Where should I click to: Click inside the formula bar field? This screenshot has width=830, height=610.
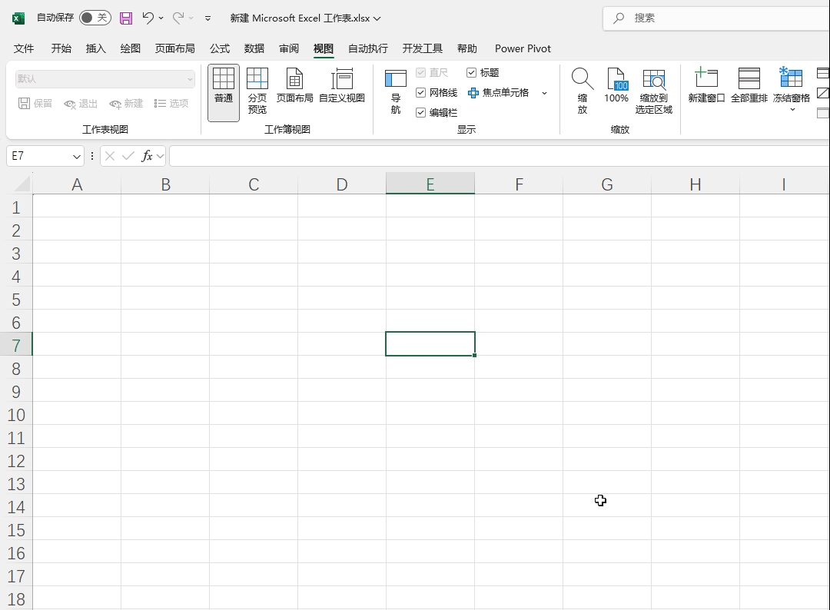pos(500,155)
